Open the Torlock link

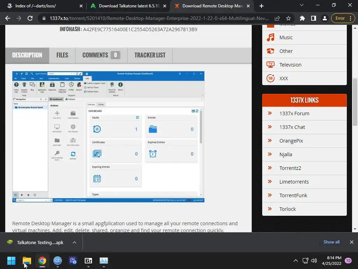coord(287,209)
